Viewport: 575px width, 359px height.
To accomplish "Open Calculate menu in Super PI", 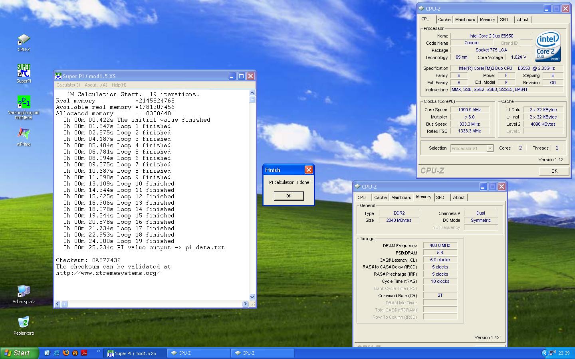I will tap(68, 85).
